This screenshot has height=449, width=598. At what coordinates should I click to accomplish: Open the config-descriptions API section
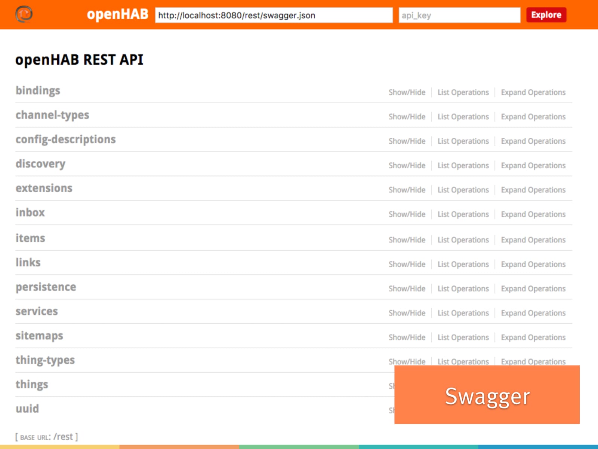(x=66, y=140)
